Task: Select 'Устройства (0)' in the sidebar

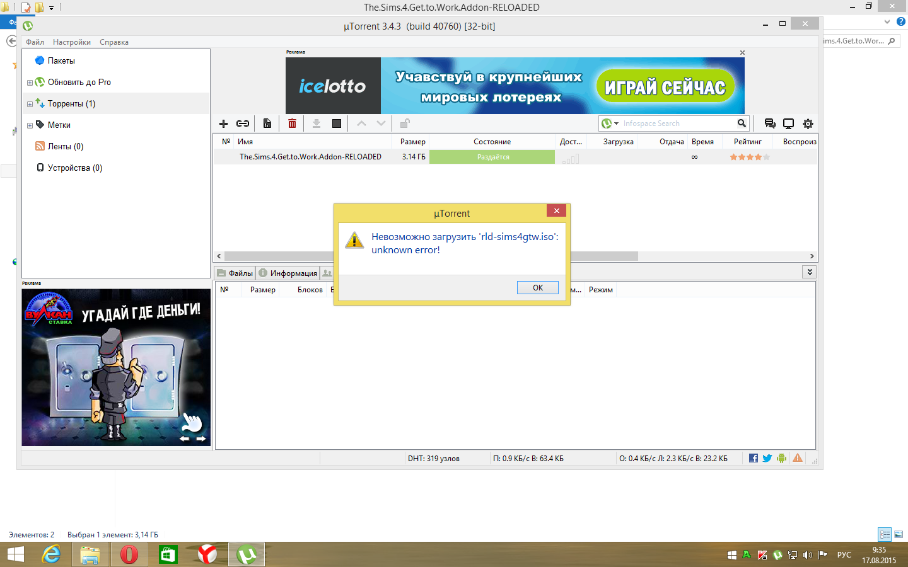Action: 75,168
